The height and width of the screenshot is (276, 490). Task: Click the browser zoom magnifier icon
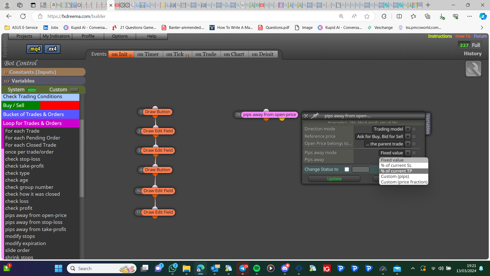pos(341,16)
